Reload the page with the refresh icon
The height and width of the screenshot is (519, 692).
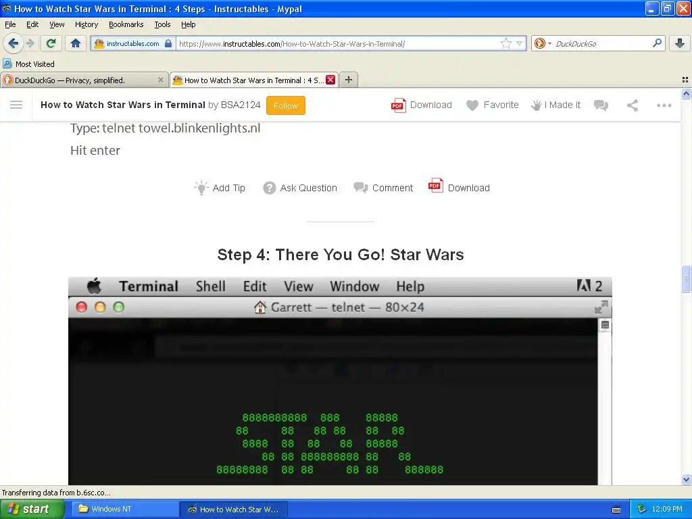[51, 43]
